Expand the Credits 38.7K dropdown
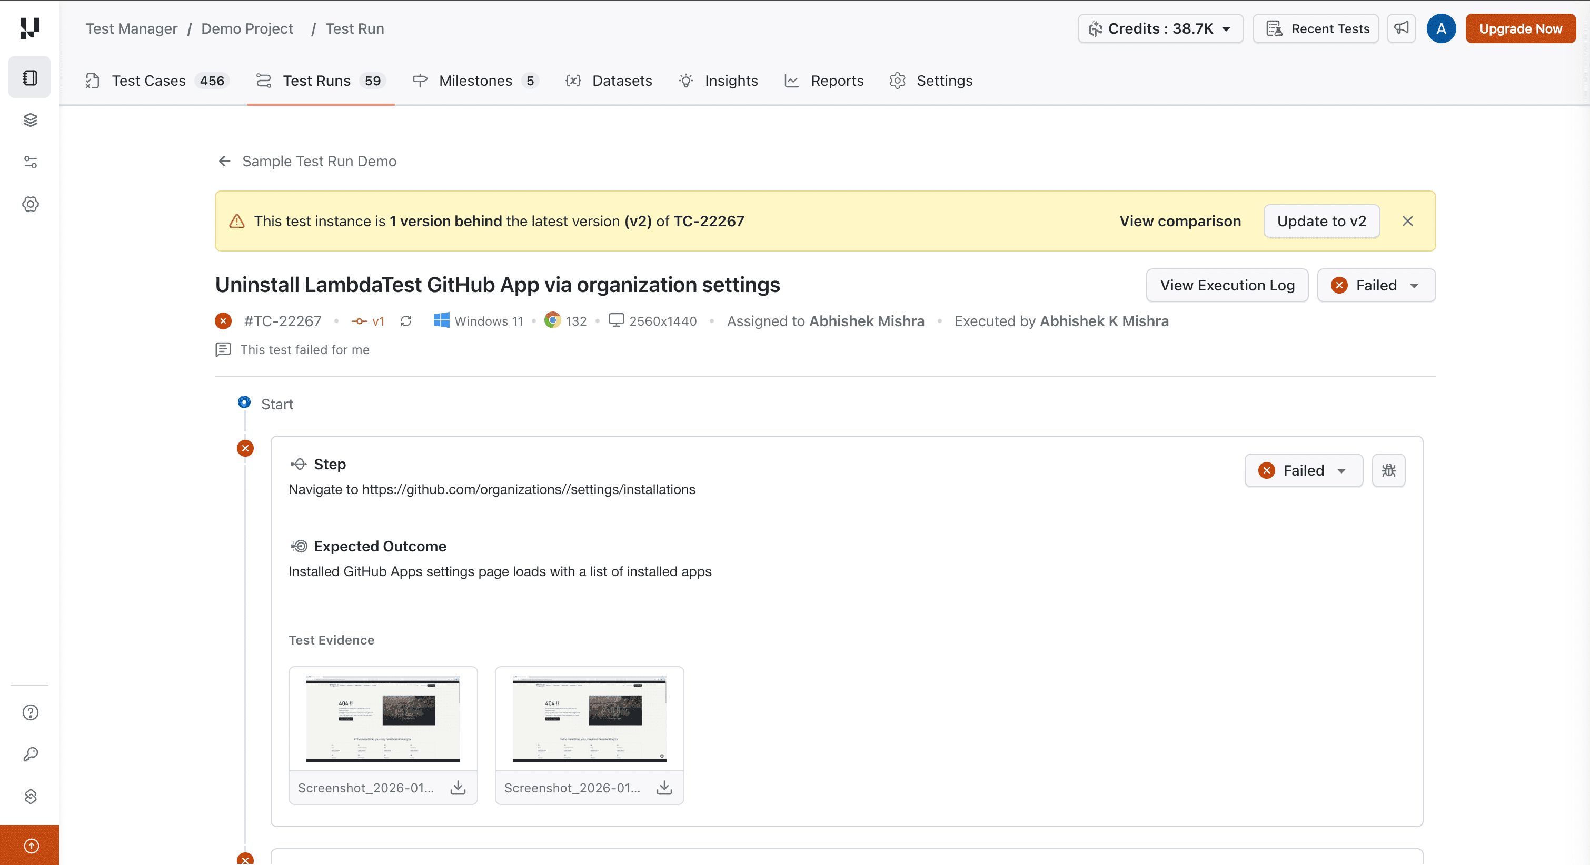This screenshot has height=865, width=1590. pyautogui.click(x=1160, y=28)
